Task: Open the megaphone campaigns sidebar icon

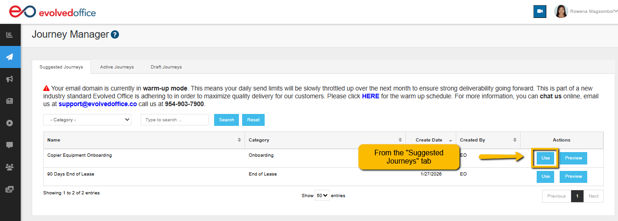Action: pyautogui.click(x=10, y=79)
